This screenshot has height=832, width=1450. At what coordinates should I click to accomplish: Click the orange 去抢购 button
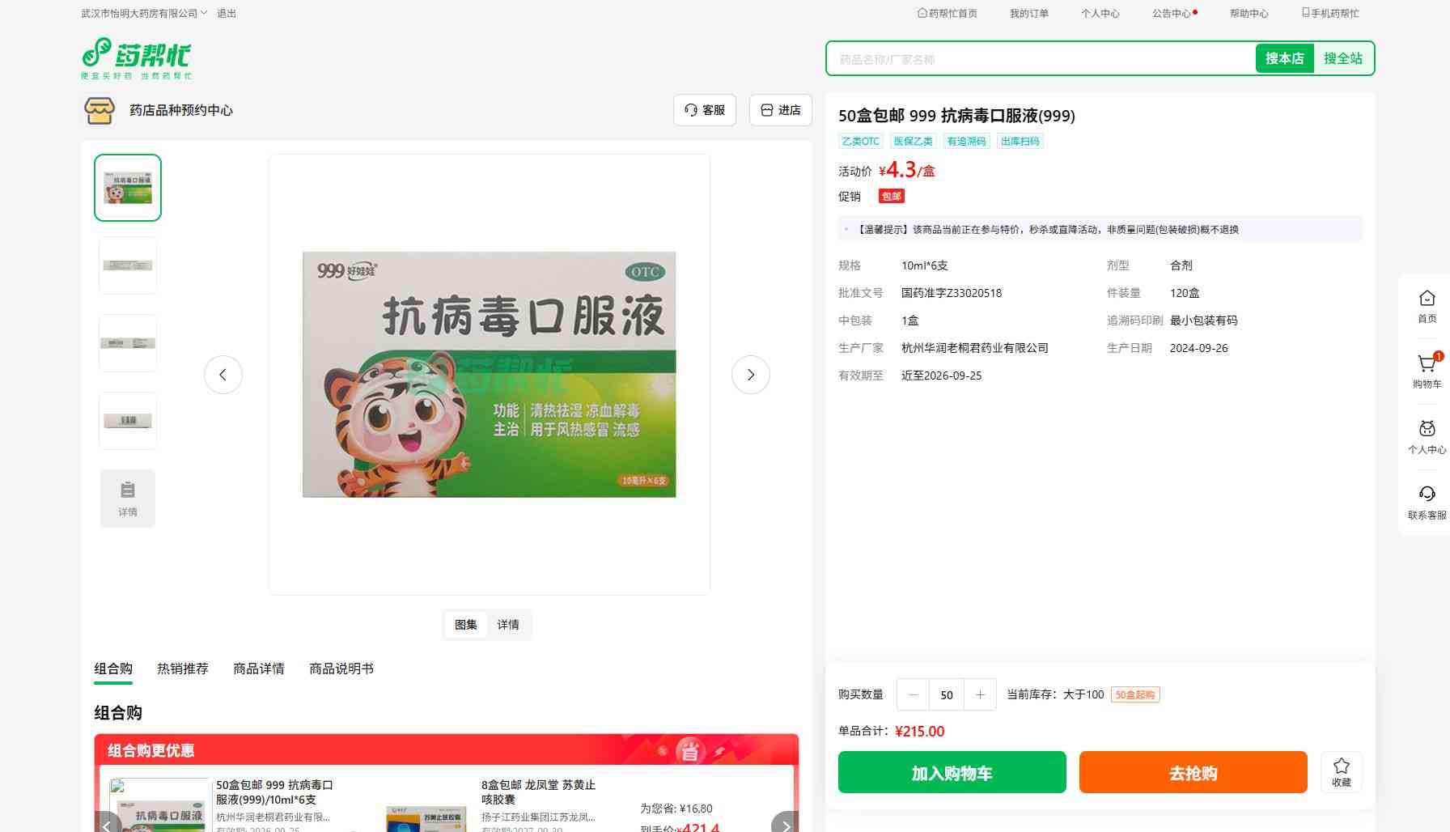click(1193, 772)
